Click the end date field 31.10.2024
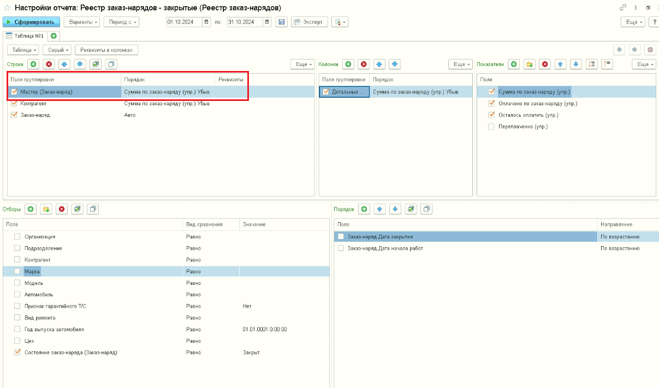 [x=245, y=22]
